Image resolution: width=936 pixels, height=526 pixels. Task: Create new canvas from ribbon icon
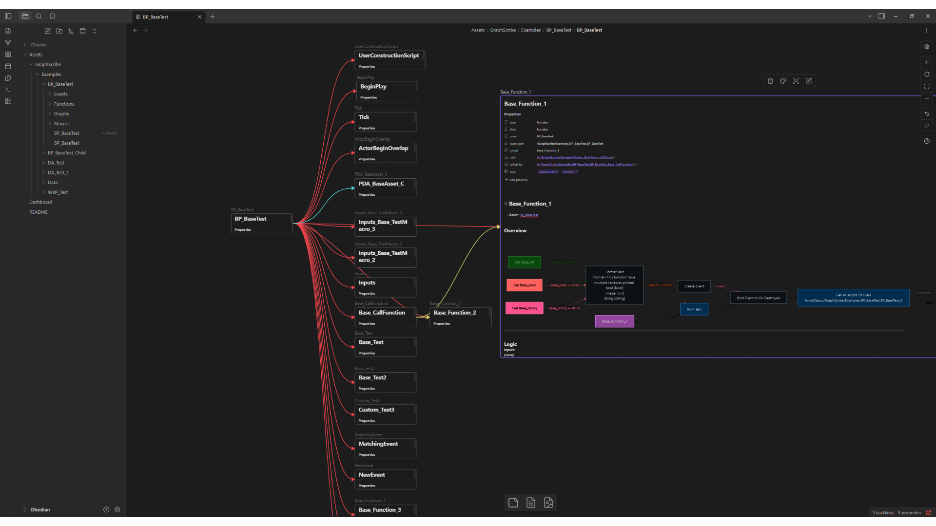(x=8, y=55)
